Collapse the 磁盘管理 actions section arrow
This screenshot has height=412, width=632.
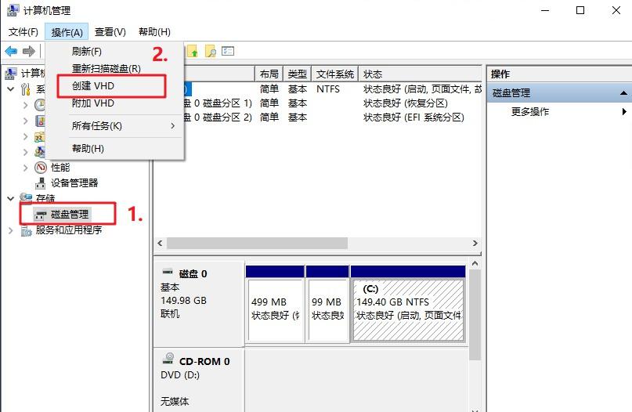(x=623, y=93)
